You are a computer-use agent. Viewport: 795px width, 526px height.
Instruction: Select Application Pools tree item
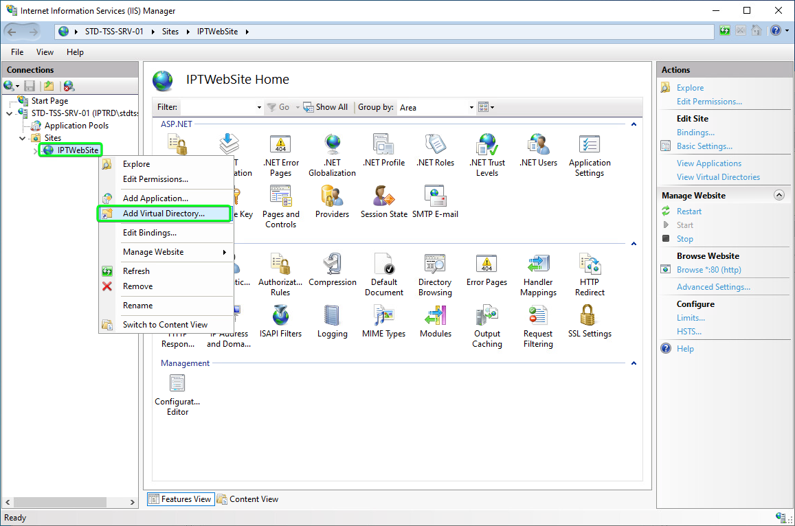click(76, 126)
